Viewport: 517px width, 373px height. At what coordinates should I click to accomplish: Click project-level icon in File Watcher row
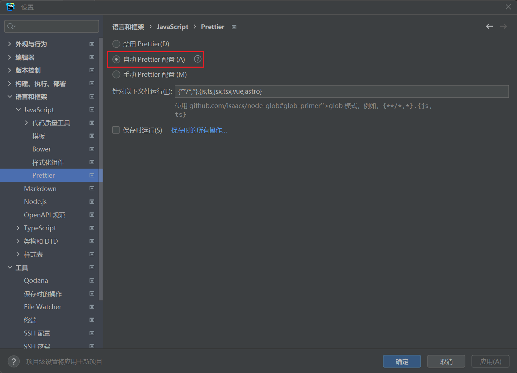click(x=92, y=307)
